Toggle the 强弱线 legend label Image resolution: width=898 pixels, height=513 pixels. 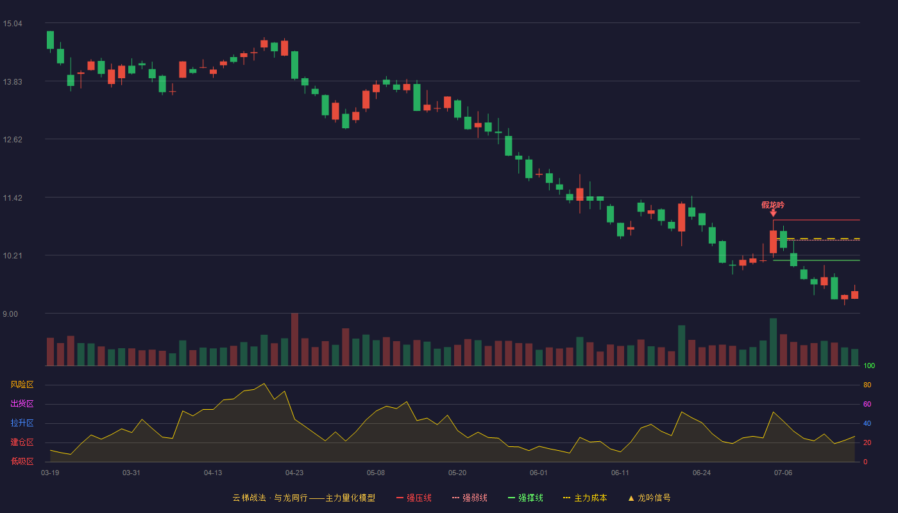pyautogui.click(x=475, y=498)
